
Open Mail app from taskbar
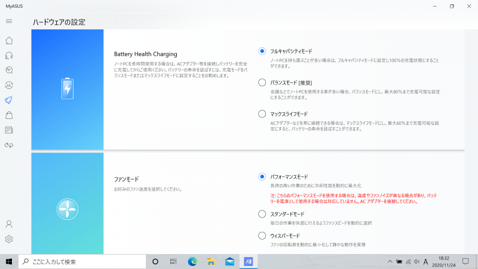click(x=230, y=262)
